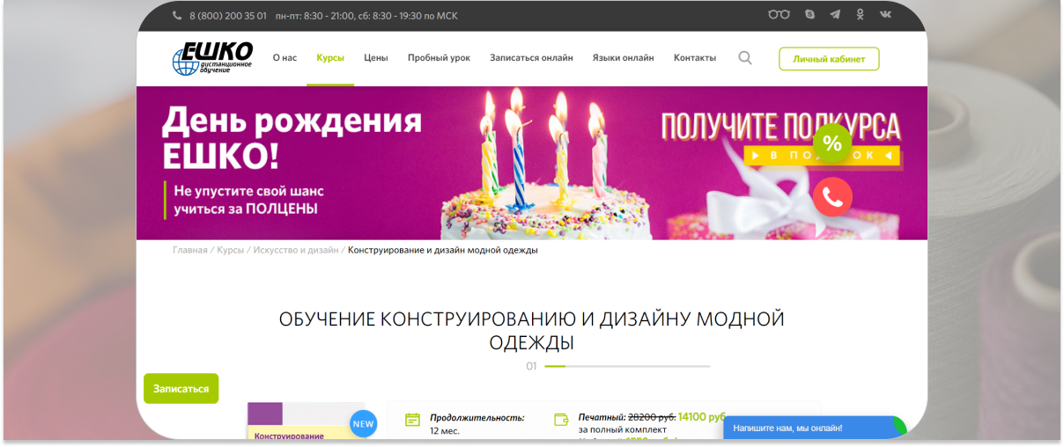Image resolution: width=1064 pixels, height=447 pixels.
Task: Open the О нас menu
Action: pos(284,58)
